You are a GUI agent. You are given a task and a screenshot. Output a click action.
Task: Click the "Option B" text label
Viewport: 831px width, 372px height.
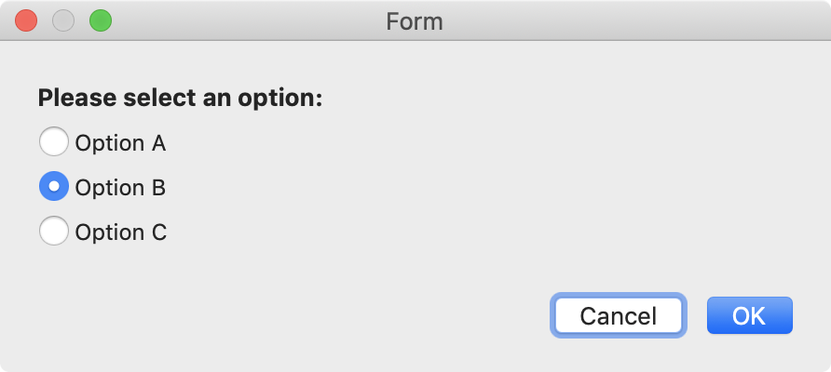pyautogui.click(x=120, y=187)
